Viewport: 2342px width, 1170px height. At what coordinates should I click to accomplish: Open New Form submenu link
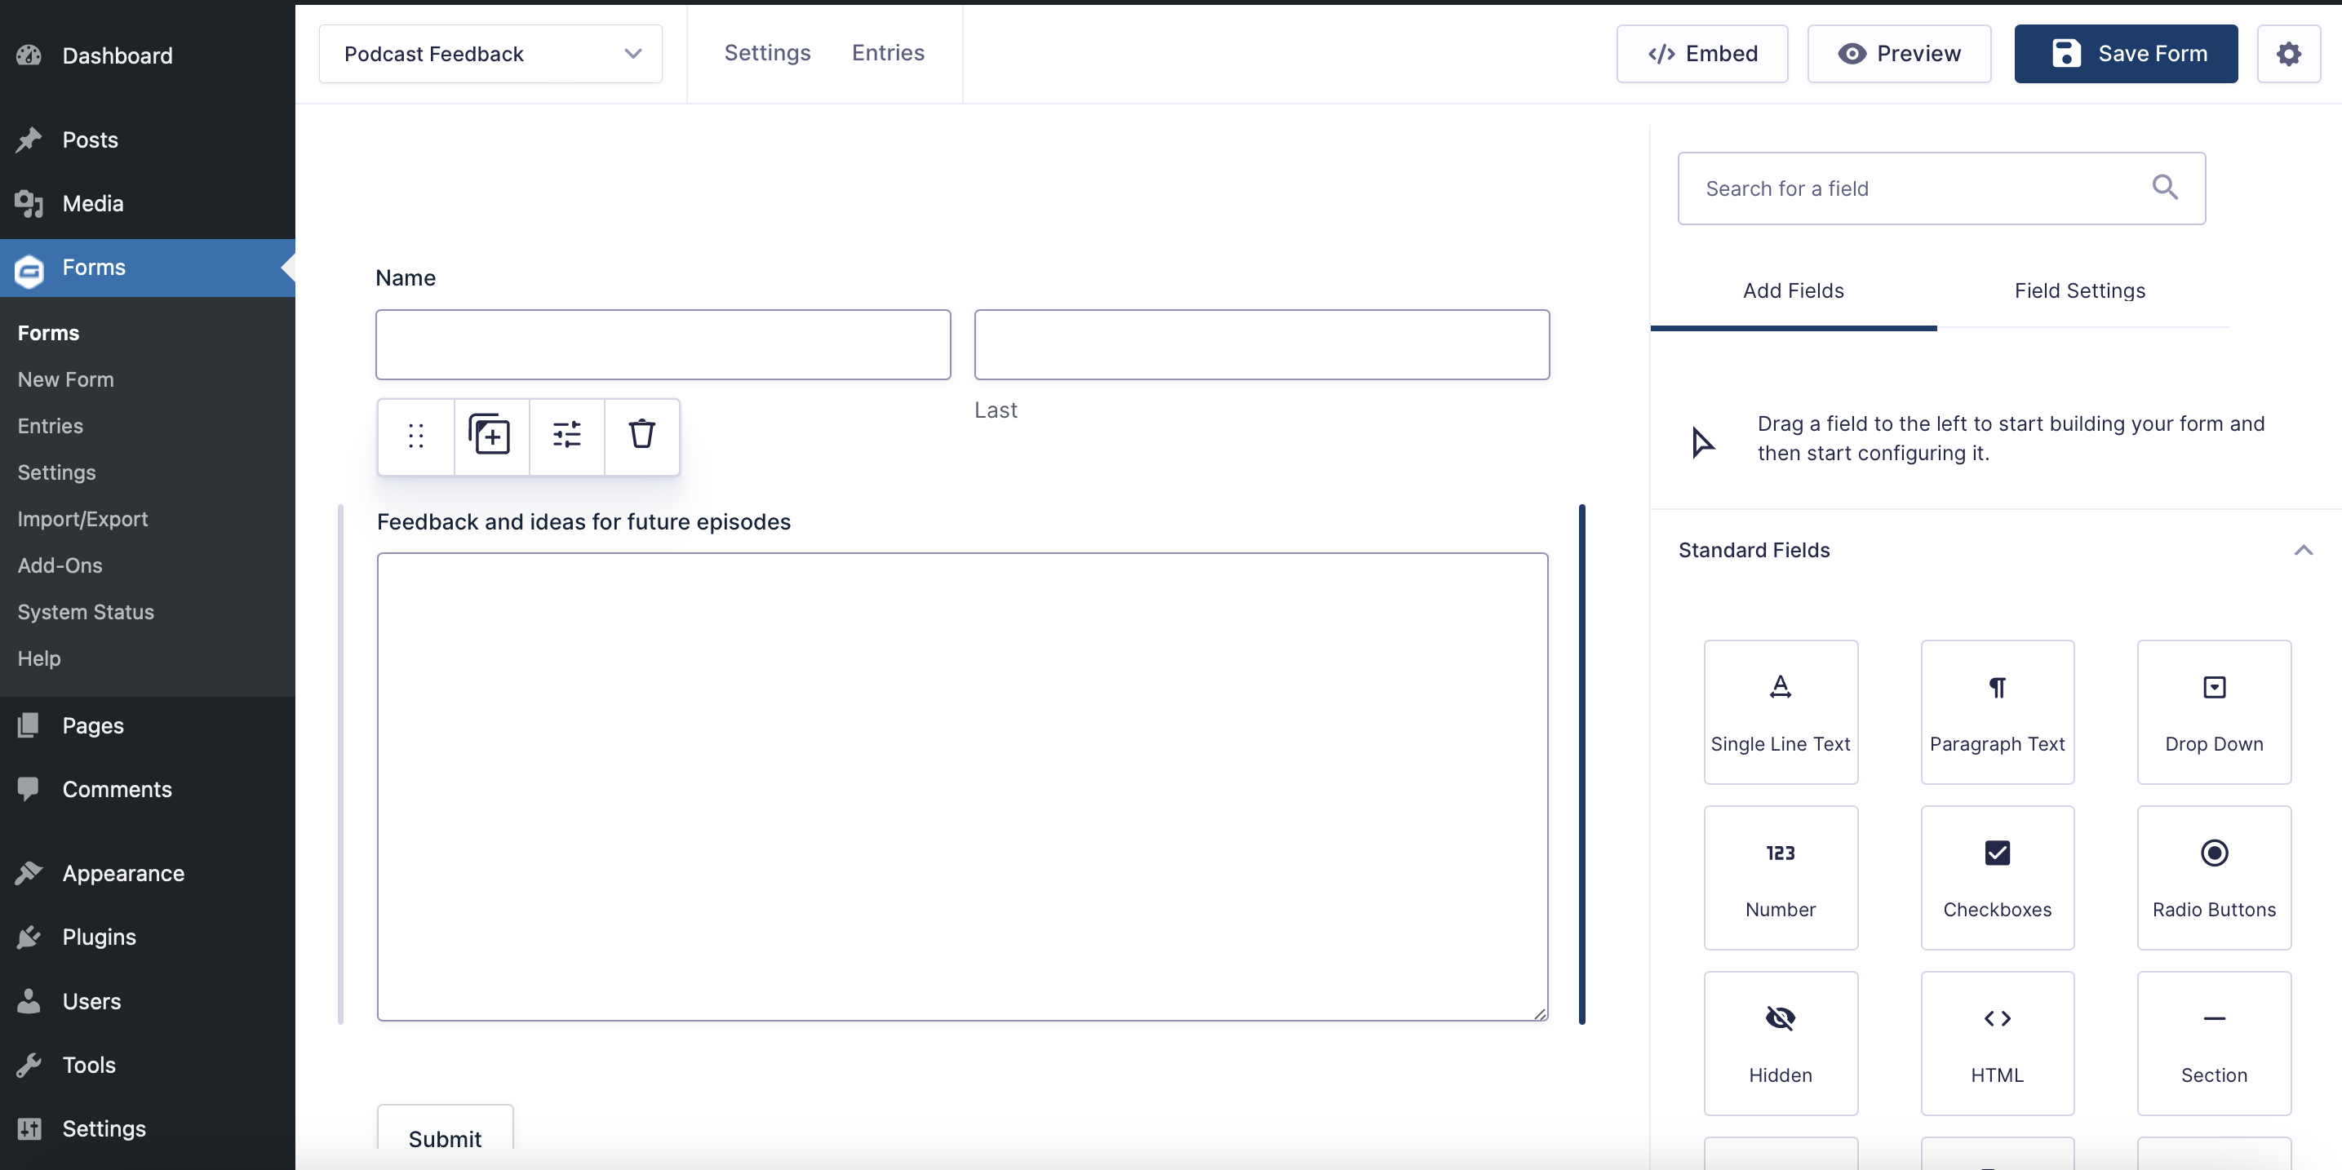(x=65, y=379)
